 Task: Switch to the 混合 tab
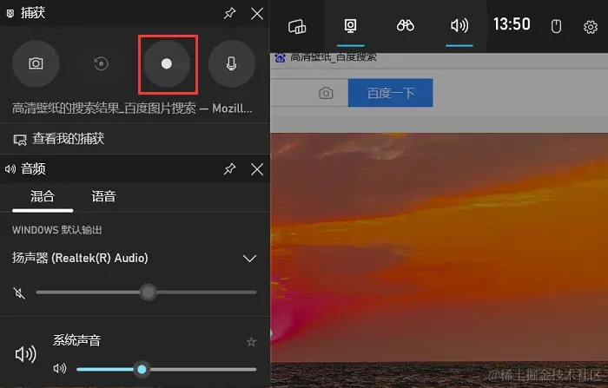43,196
